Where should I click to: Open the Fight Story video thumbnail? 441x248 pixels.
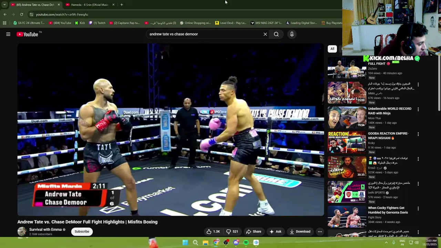click(x=347, y=217)
